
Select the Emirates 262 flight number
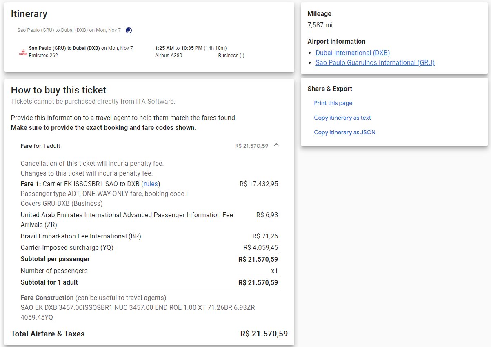(x=43, y=56)
